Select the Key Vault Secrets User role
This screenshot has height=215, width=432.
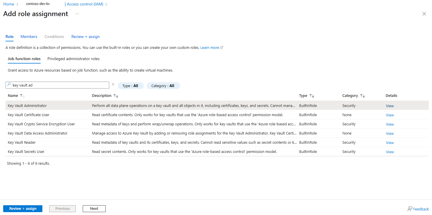(26, 151)
